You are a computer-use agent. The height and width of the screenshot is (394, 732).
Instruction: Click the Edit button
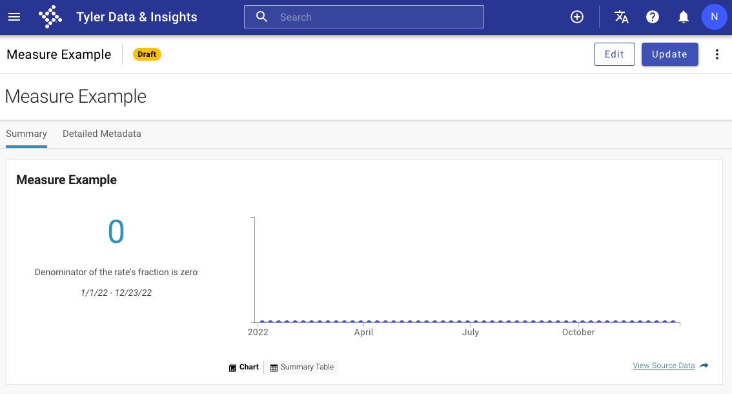[615, 54]
